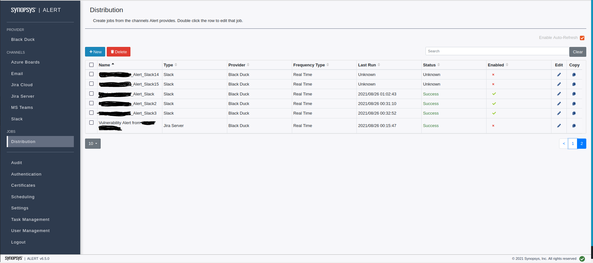
Task: Select the Alert_Slack14 row checkbox
Action: tap(91, 74)
